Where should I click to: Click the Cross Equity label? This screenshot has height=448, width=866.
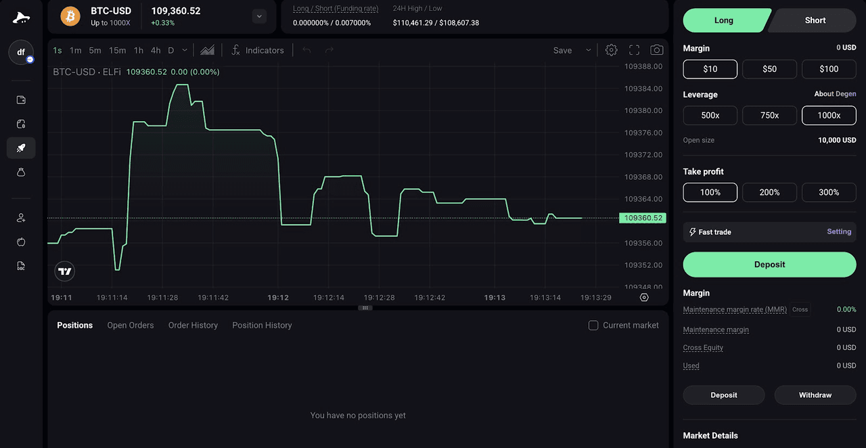pyautogui.click(x=703, y=348)
